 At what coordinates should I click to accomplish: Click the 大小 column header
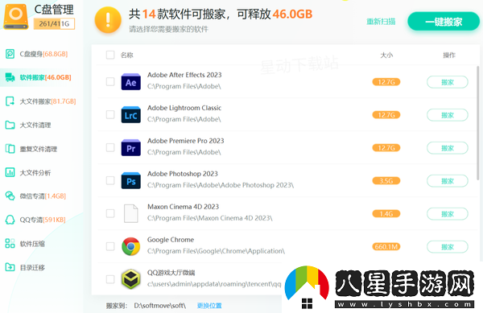point(386,55)
